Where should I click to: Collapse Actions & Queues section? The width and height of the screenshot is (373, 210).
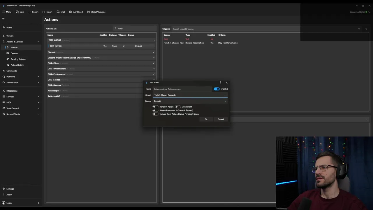(38, 42)
